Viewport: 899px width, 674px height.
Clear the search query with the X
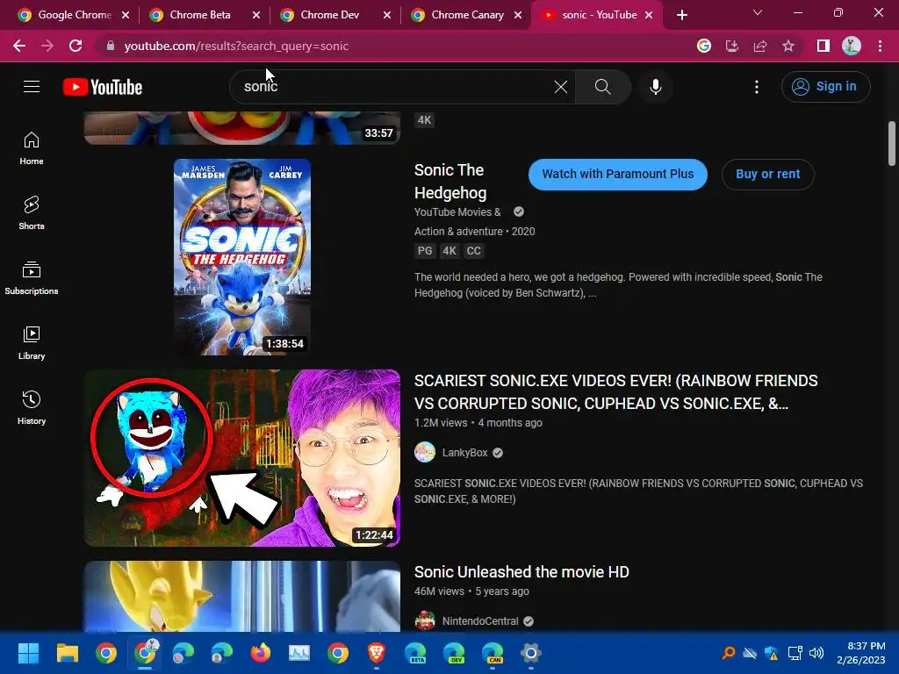tap(561, 87)
